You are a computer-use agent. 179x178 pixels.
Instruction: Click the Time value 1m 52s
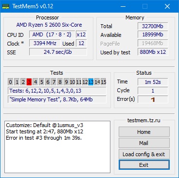153,82
